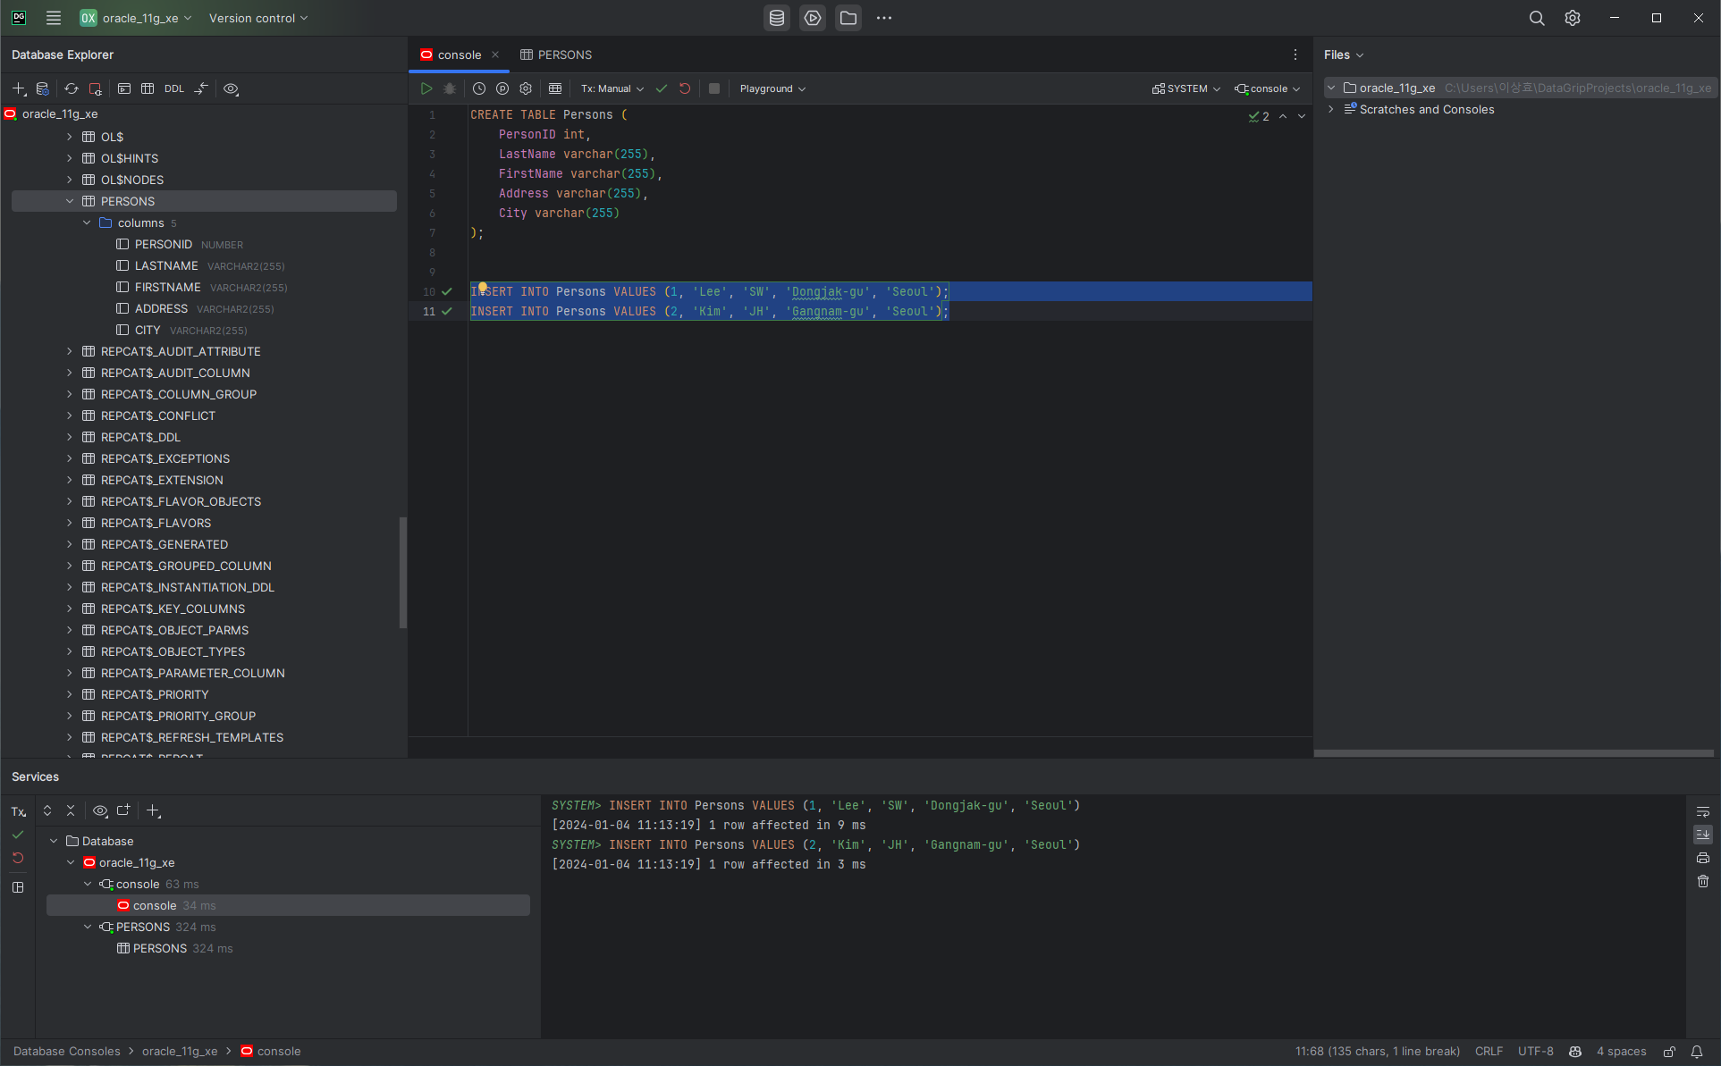This screenshot has height=1066, width=1721.
Task: Click Refresh in Database Explorer toolbar
Action: click(x=72, y=88)
